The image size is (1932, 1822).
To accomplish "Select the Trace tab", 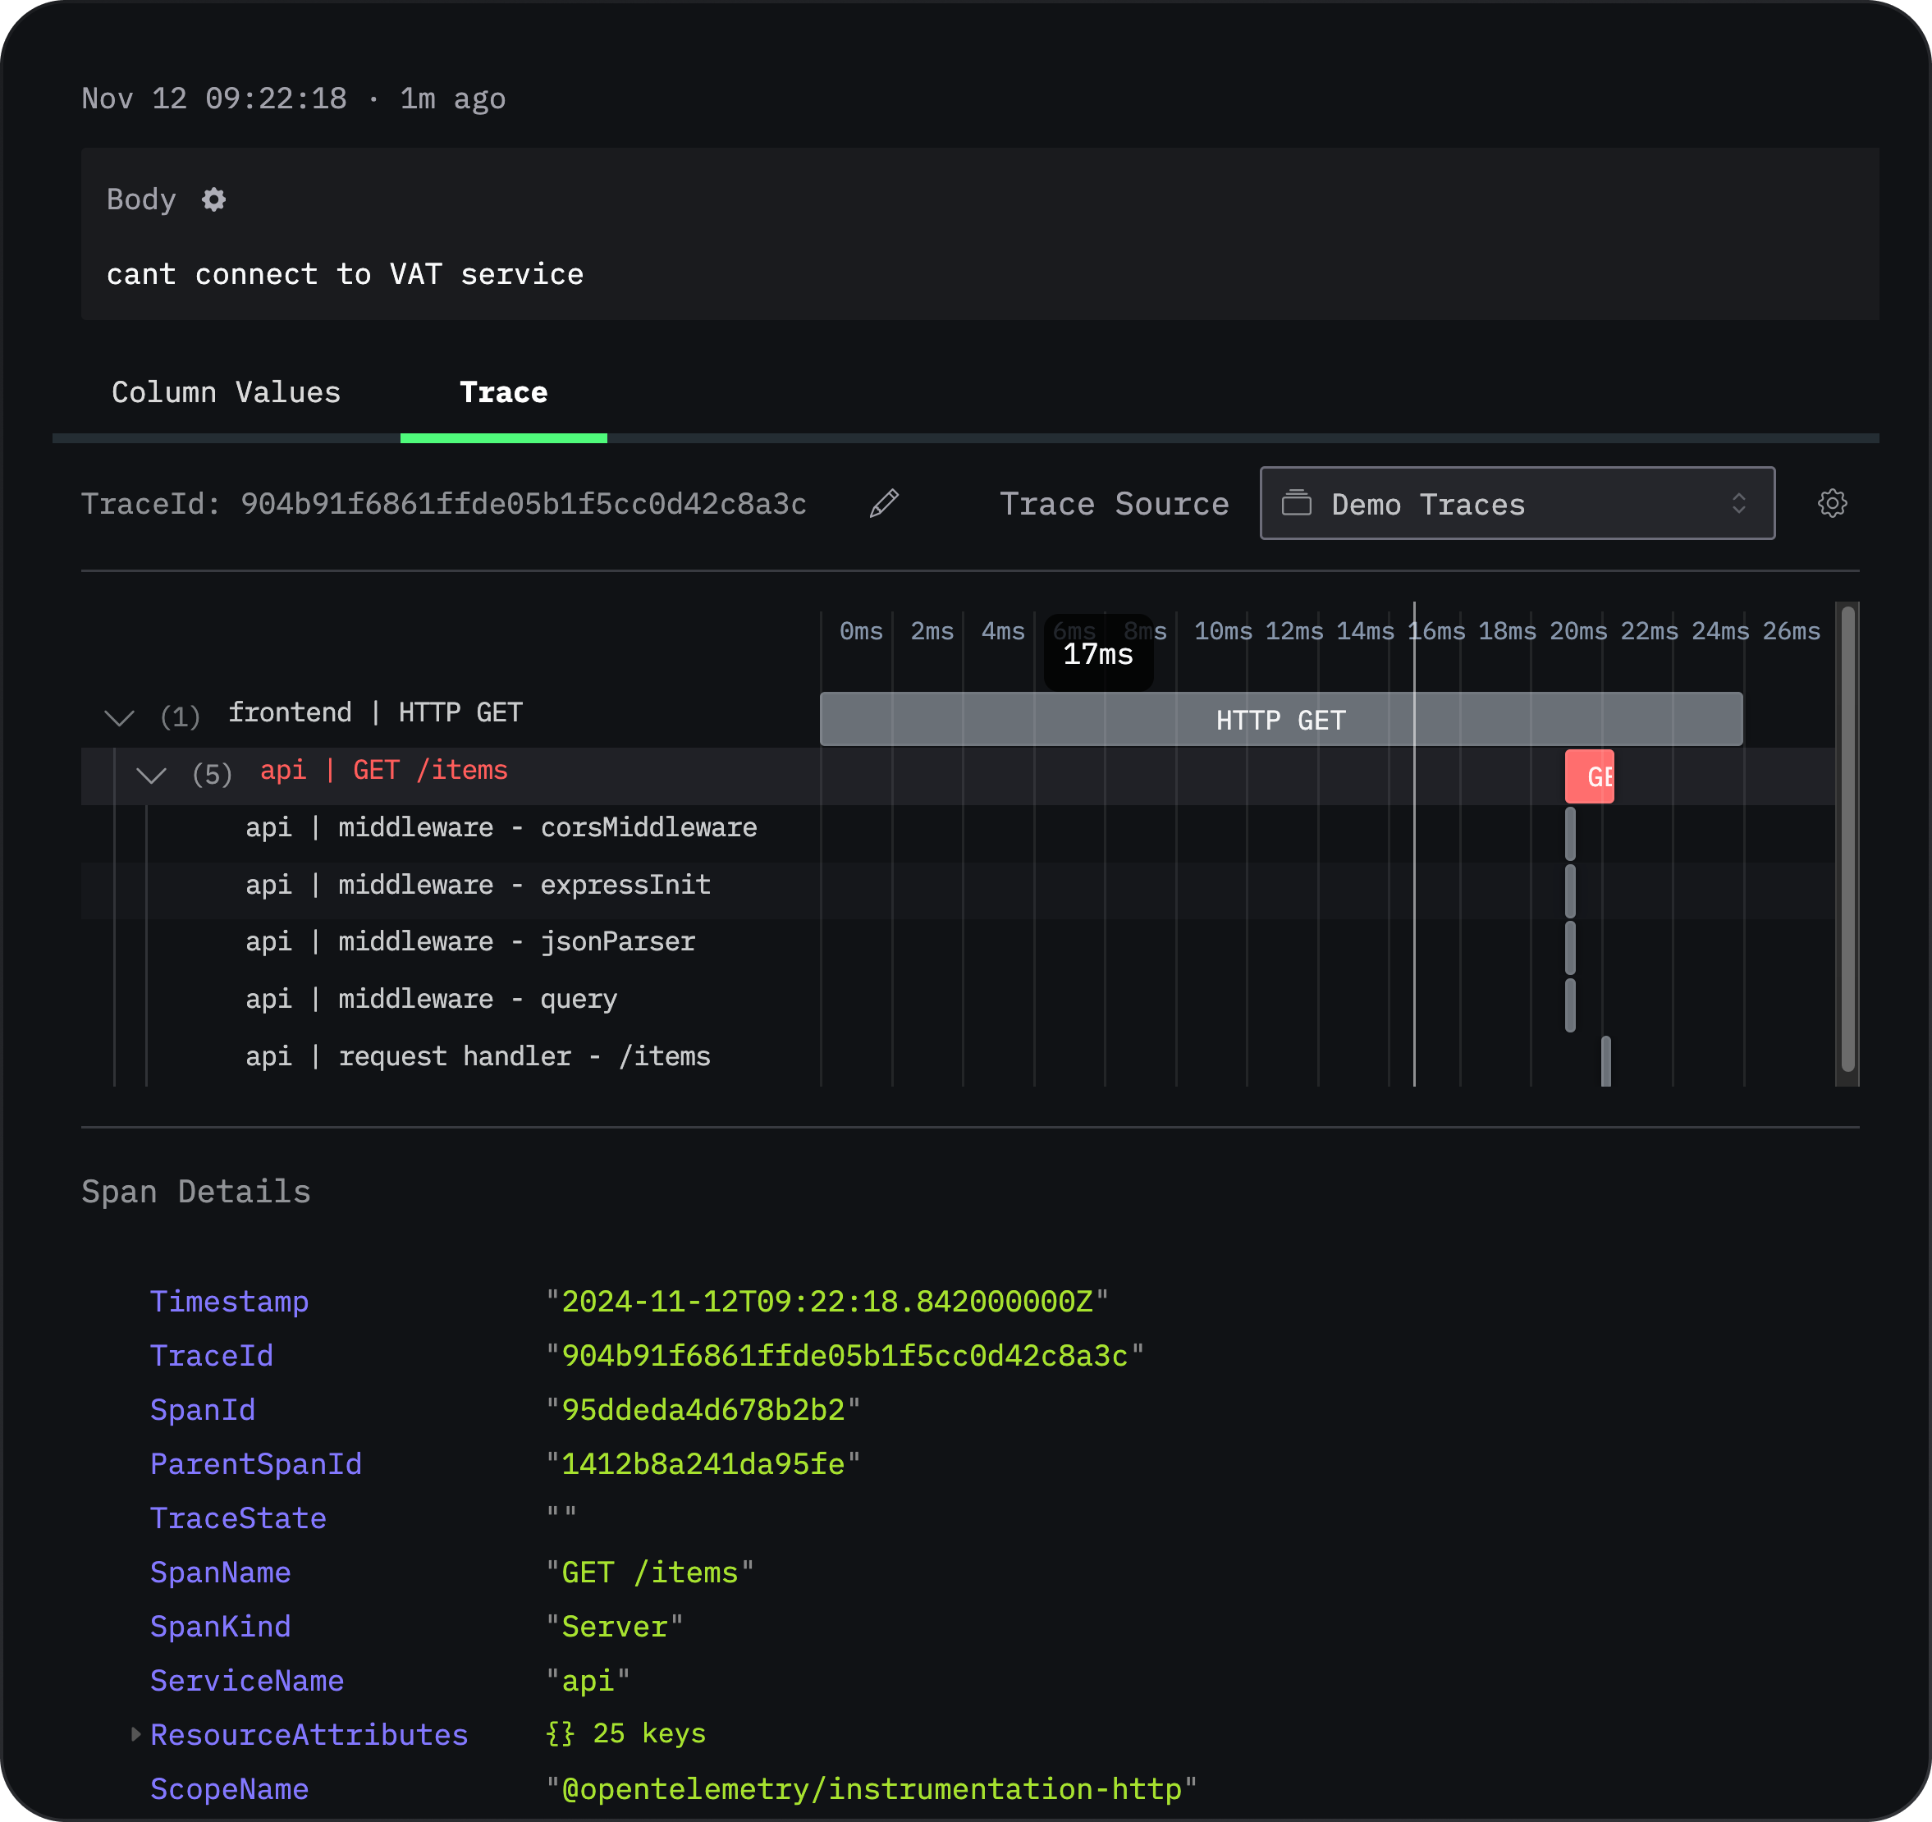I will pos(504,392).
